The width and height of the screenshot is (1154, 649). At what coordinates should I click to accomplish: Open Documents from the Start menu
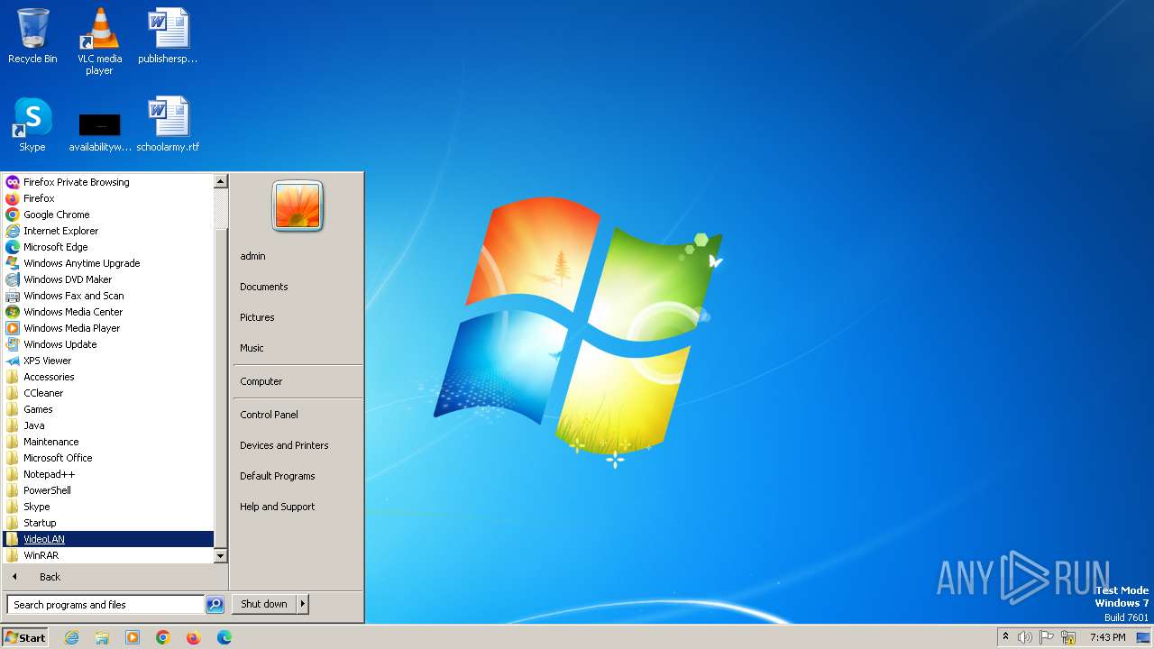298,287
